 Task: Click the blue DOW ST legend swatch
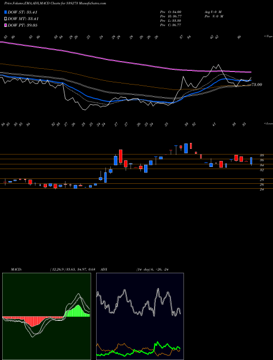[x=5, y=12]
